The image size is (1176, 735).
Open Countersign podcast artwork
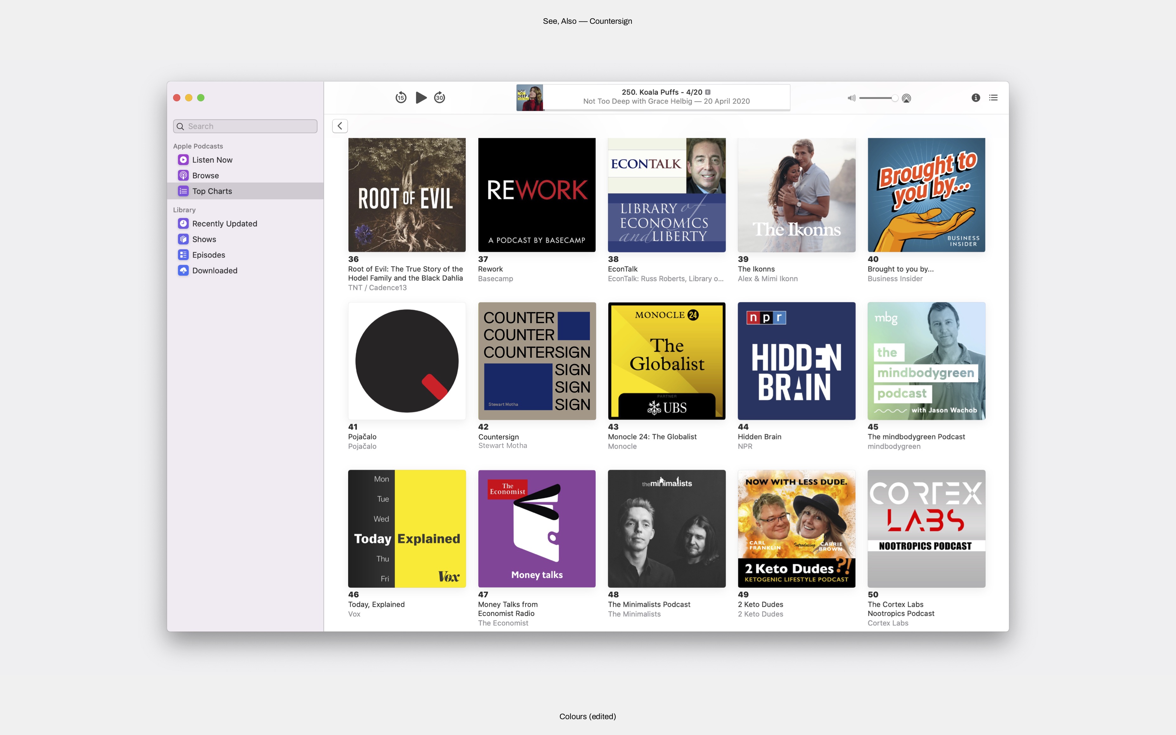536,361
